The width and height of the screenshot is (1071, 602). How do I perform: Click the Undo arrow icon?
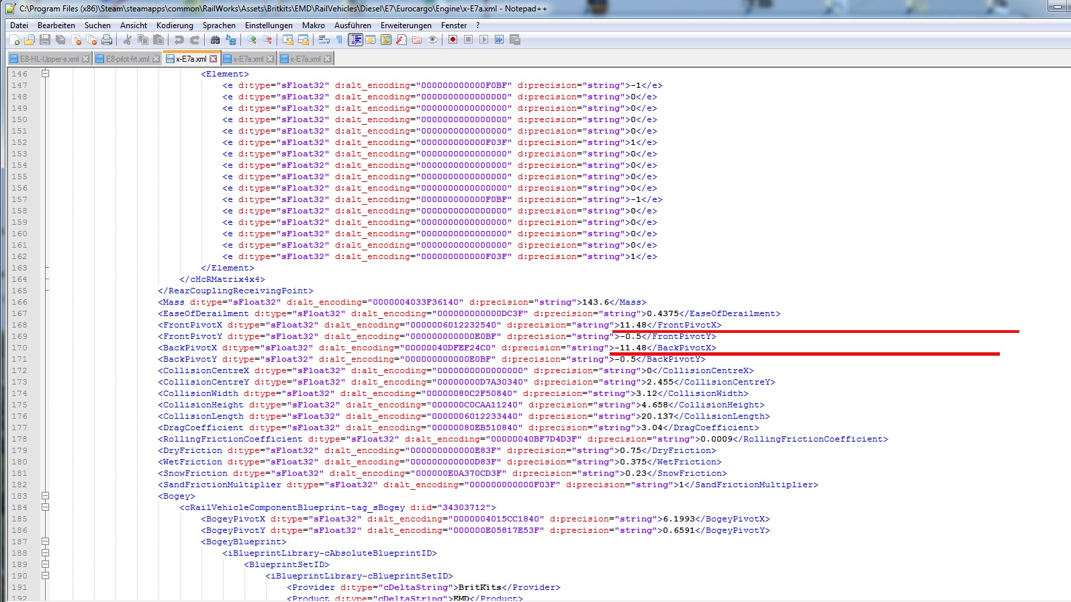pos(179,40)
